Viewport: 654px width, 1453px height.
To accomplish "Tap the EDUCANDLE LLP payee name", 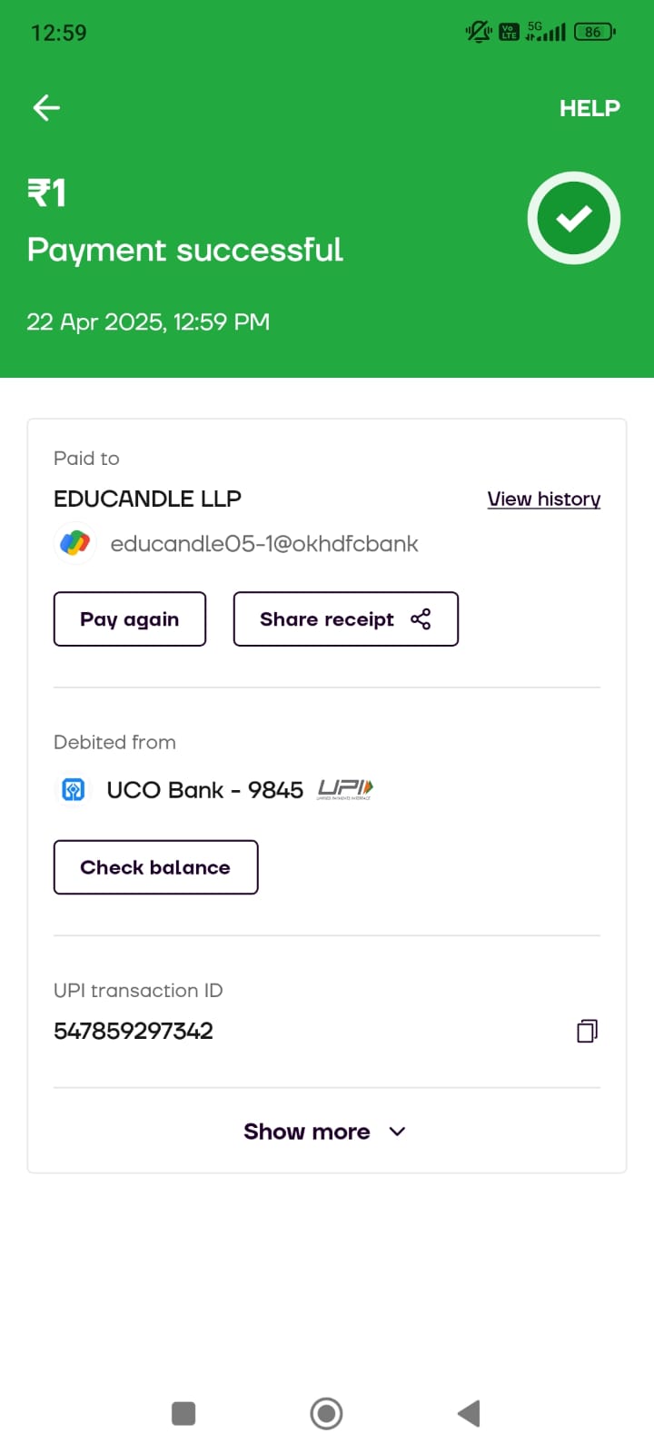I will click(x=147, y=499).
